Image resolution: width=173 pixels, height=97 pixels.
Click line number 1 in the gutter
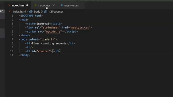pyautogui.click(x=12, y=16)
